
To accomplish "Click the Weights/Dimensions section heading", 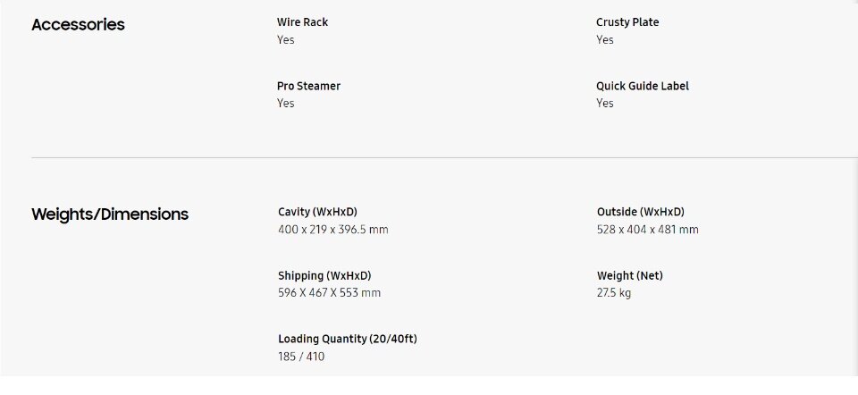I will [109, 214].
